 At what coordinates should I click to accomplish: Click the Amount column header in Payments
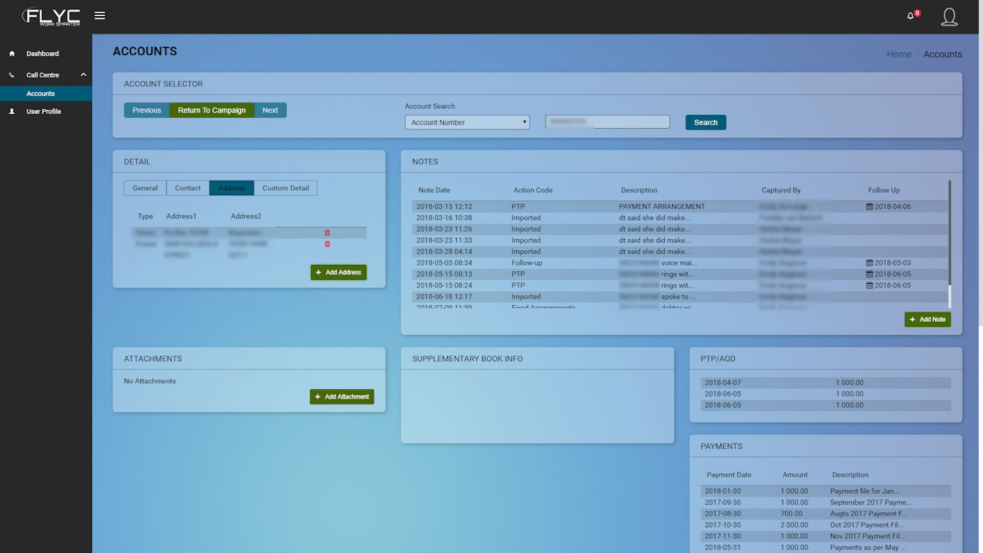795,475
